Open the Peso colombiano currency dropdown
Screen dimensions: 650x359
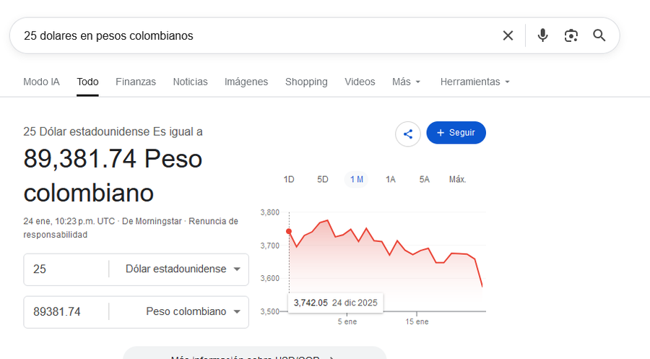coord(193,312)
